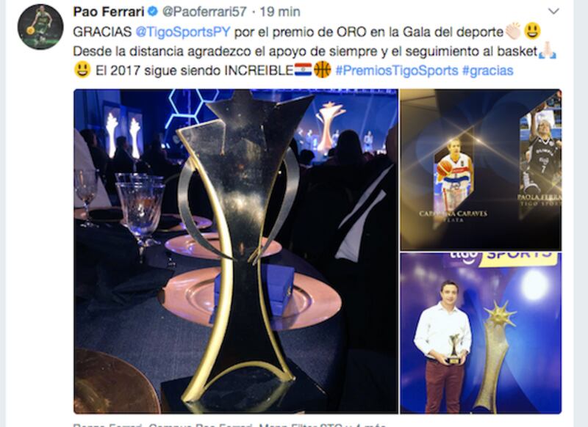Open the Pao Ferrari display name
The image size is (588, 427).
[x=109, y=12]
